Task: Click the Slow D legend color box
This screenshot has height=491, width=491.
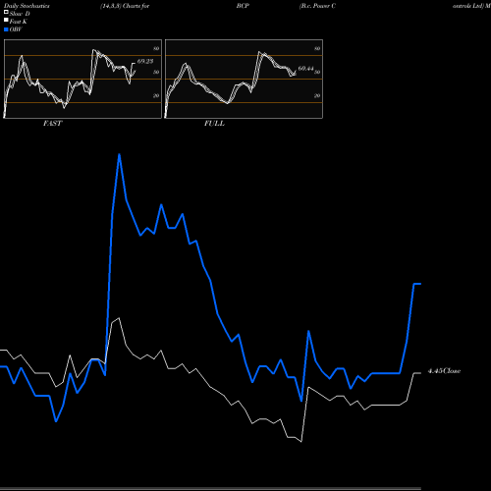Action: 6,12
